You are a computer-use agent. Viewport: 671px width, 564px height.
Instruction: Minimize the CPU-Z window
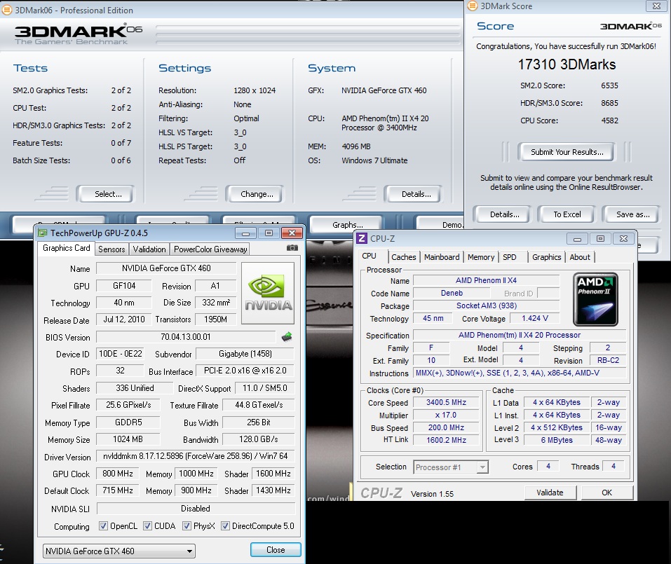pos(577,239)
